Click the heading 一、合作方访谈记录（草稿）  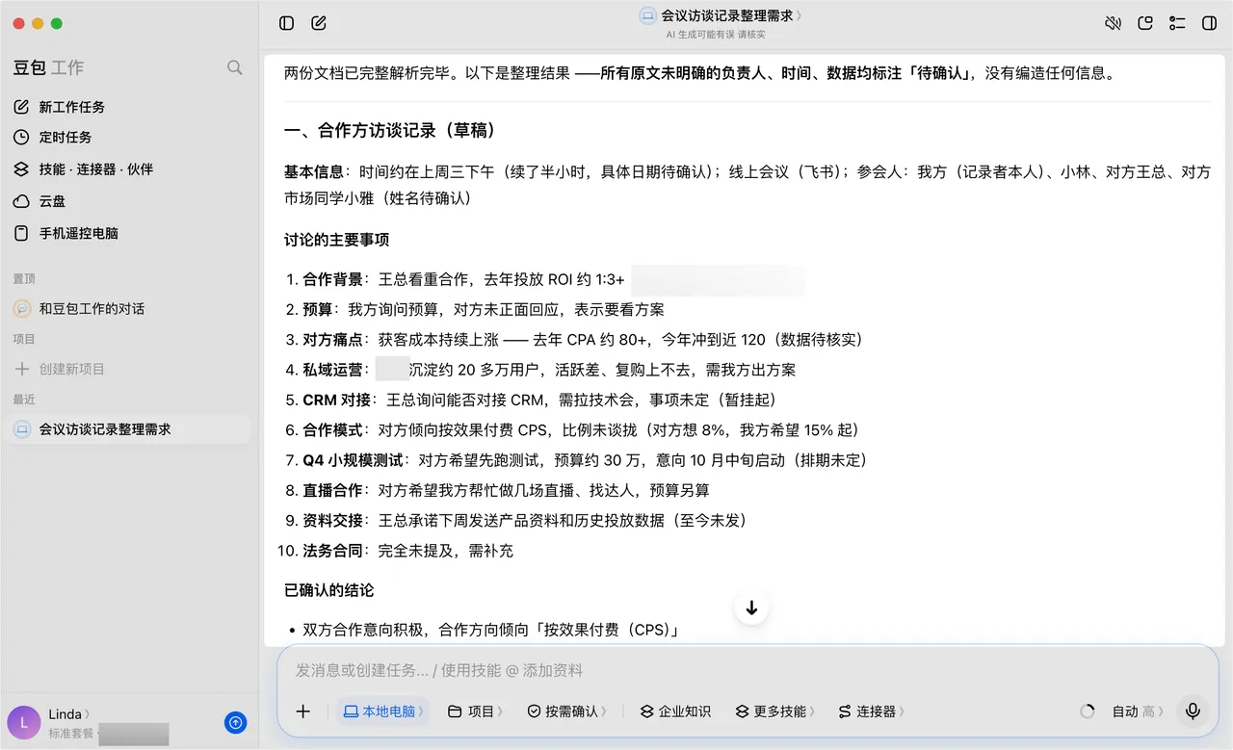click(394, 131)
